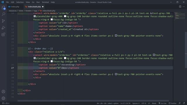Viewport: 187px width, 105px height.
Task: Open the Extensions view icon
Action: click(3, 34)
